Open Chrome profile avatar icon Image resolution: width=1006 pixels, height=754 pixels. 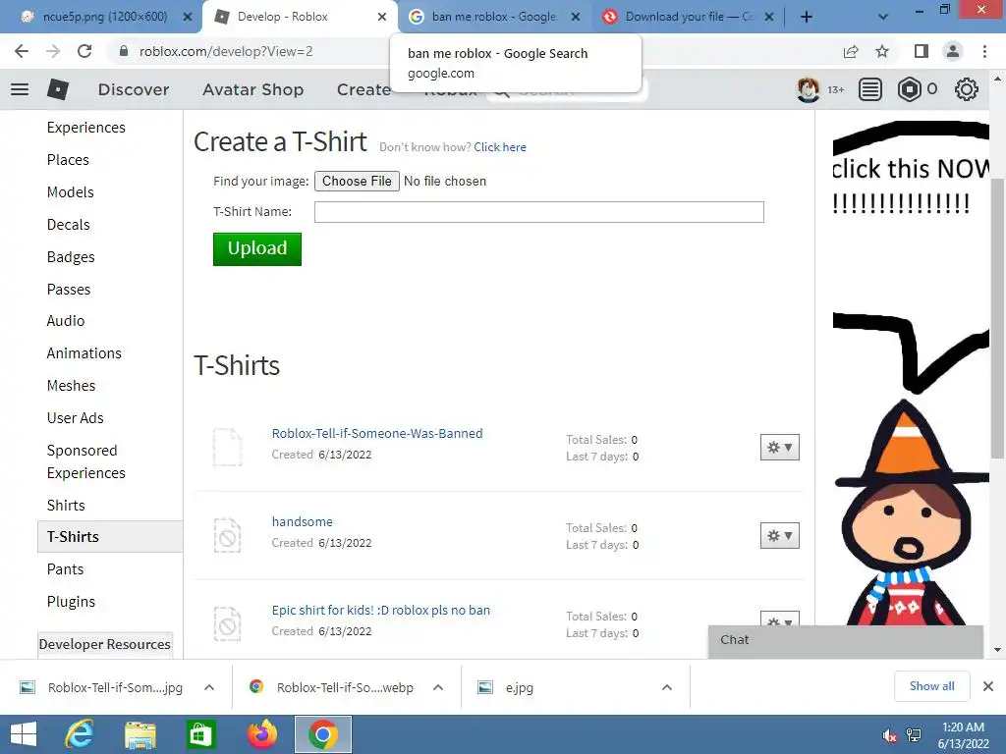pos(953,51)
